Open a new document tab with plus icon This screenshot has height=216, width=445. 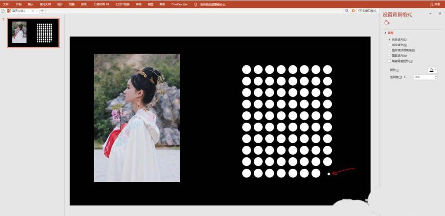[x=42, y=11]
